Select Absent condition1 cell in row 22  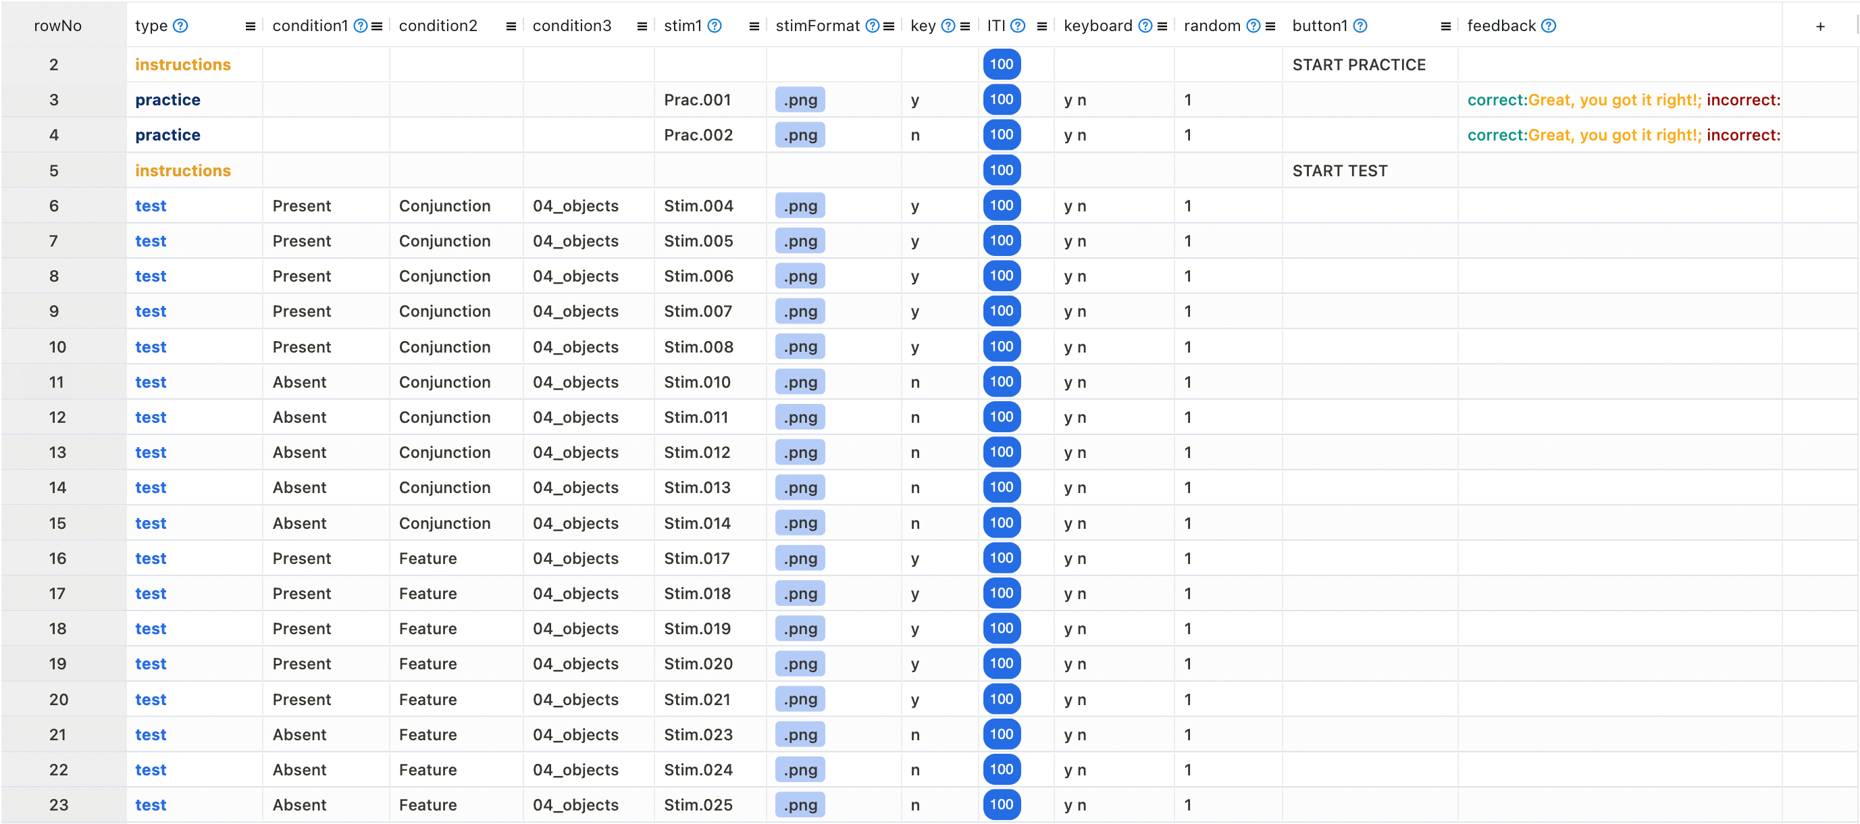coord(326,770)
